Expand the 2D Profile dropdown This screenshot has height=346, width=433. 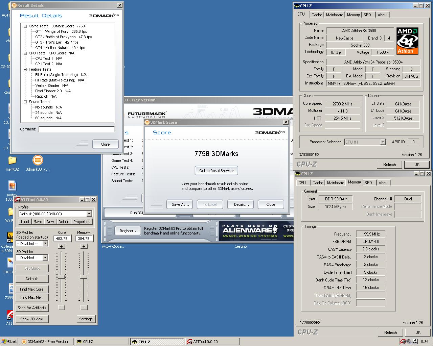point(45,244)
